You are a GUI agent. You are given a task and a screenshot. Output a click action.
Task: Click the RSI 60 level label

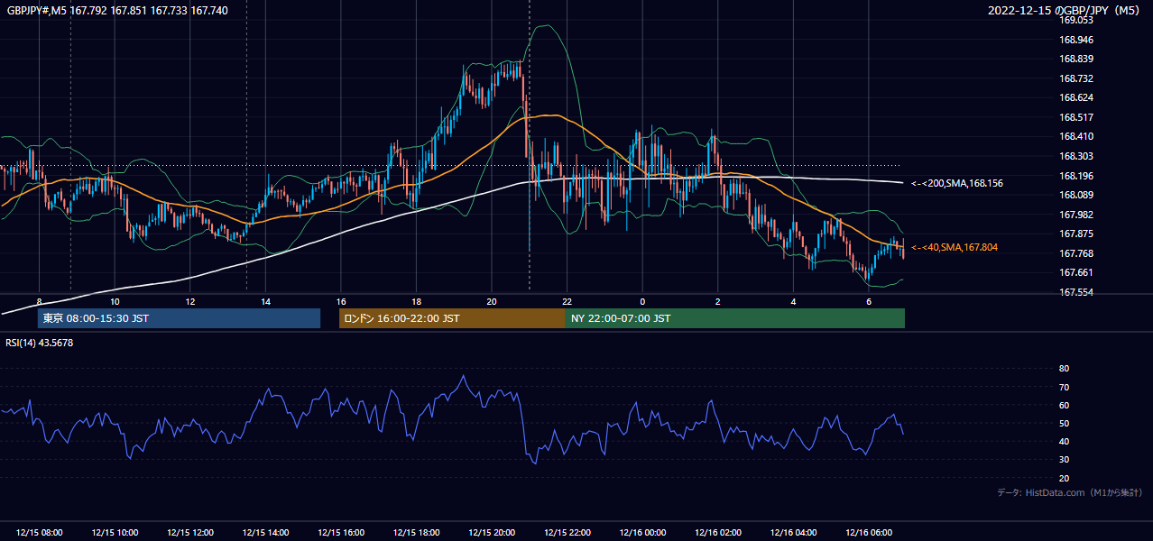1064,405
